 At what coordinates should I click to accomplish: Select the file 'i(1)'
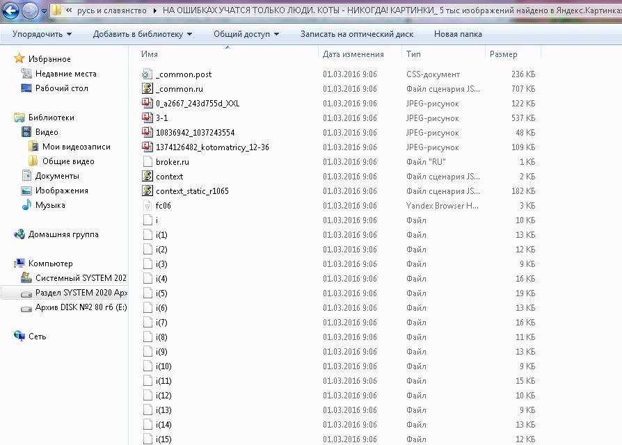pyautogui.click(x=161, y=234)
